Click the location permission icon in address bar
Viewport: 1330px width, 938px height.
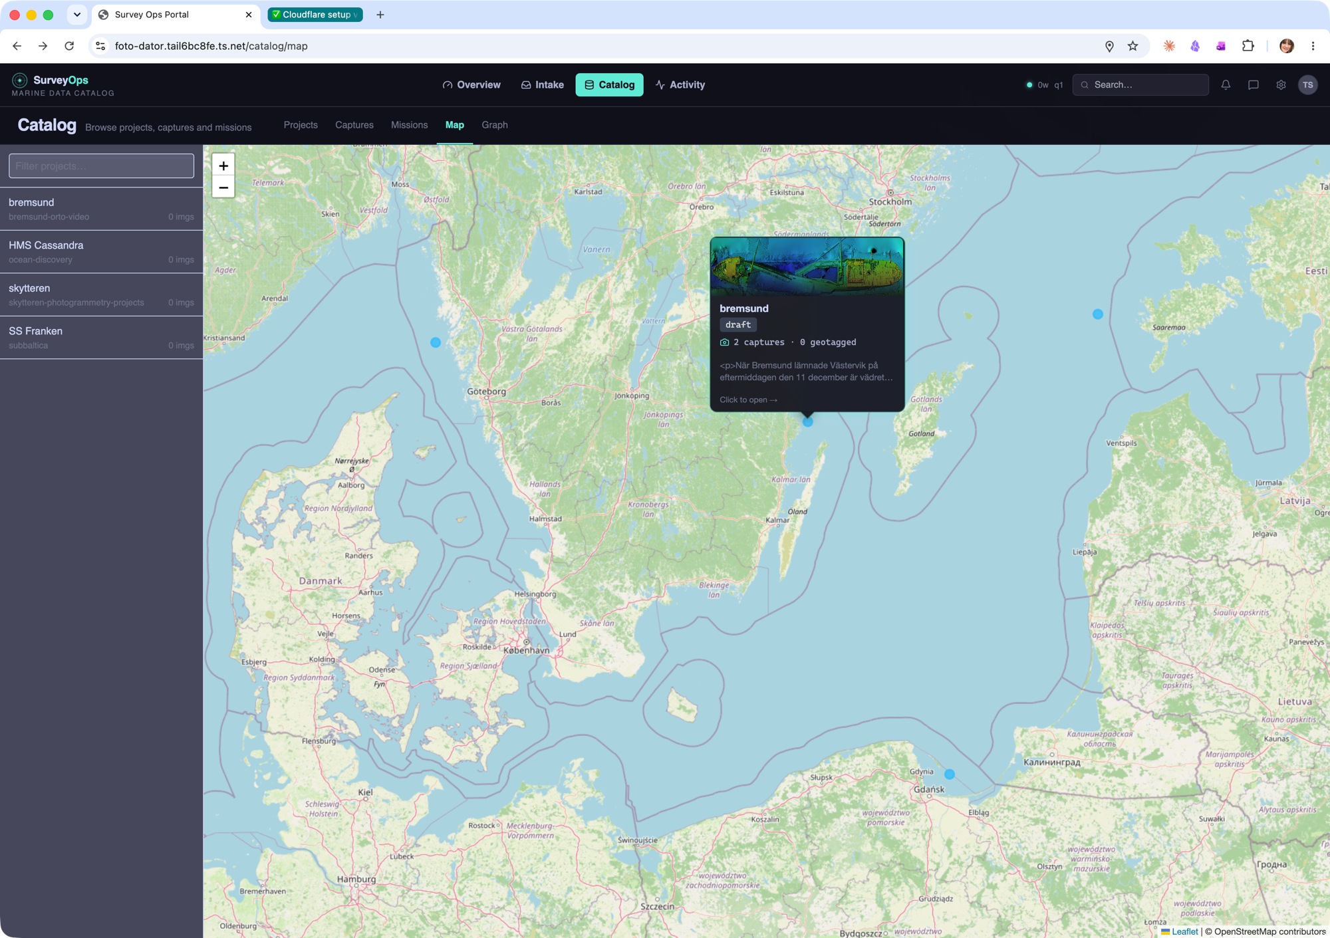(1109, 46)
